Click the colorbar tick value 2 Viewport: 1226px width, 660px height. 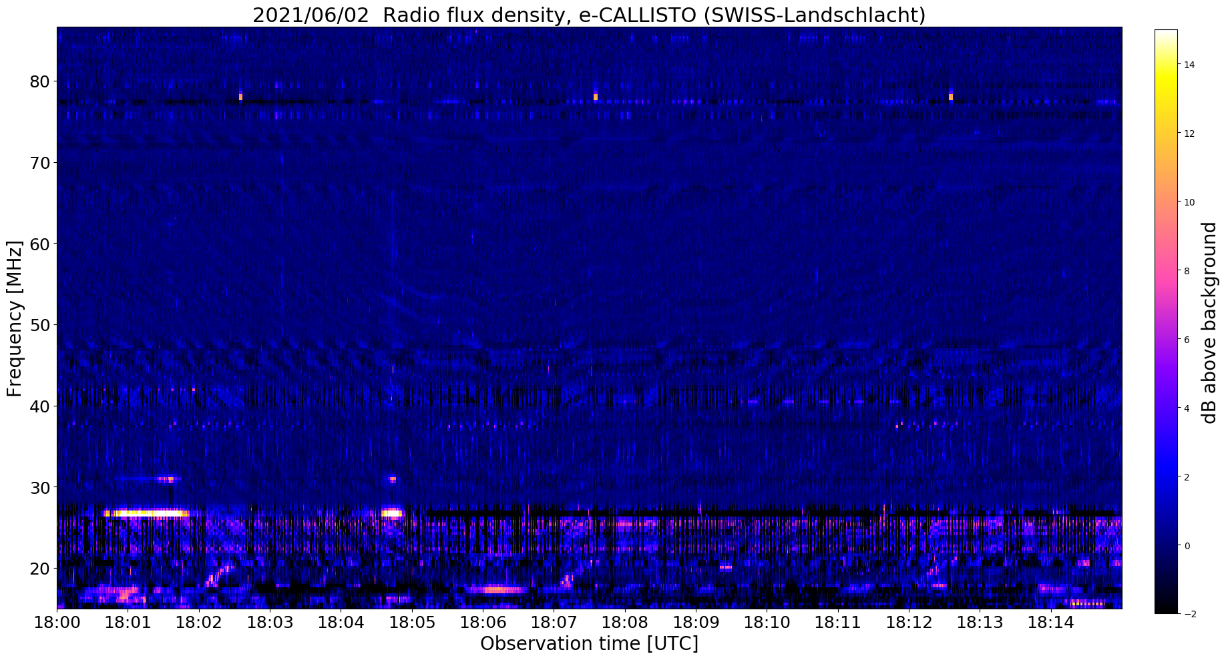pos(1187,477)
